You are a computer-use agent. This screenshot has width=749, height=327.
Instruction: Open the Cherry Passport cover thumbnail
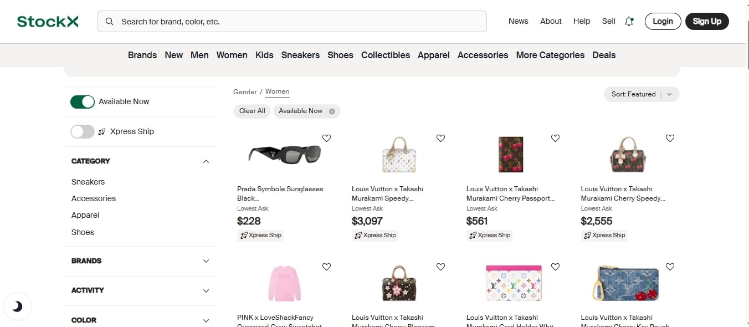click(510, 154)
